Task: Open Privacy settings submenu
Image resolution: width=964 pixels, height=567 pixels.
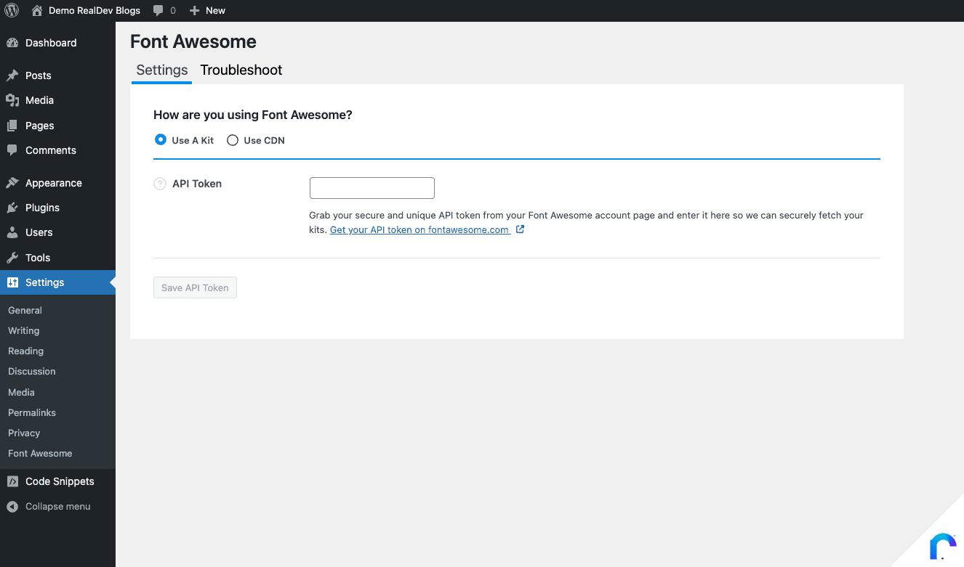Action: click(24, 433)
